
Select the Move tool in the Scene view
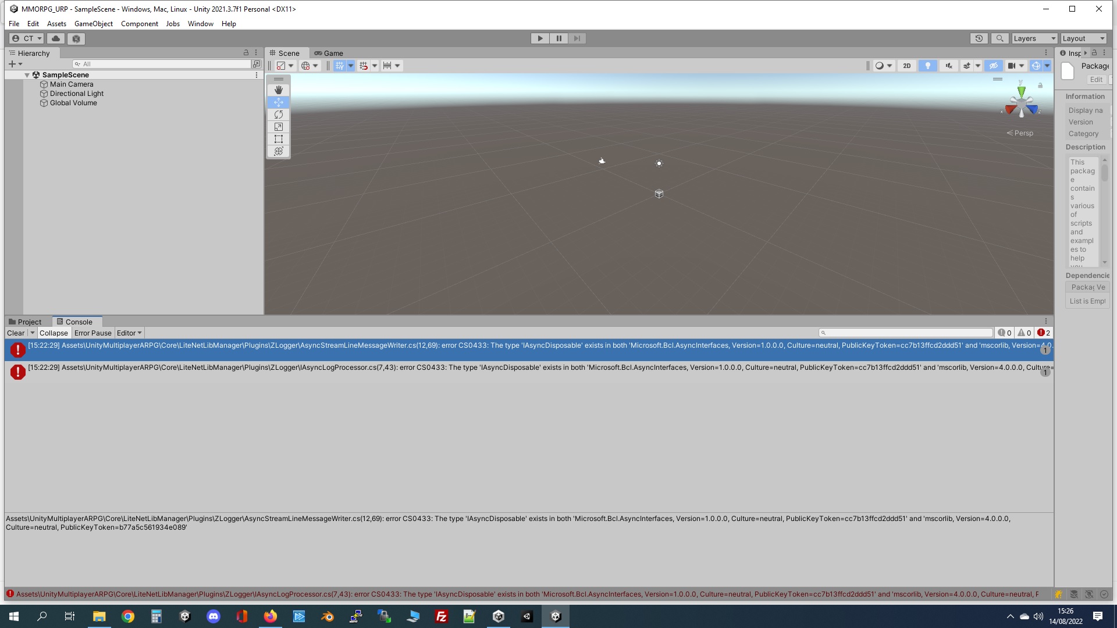point(278,102)
